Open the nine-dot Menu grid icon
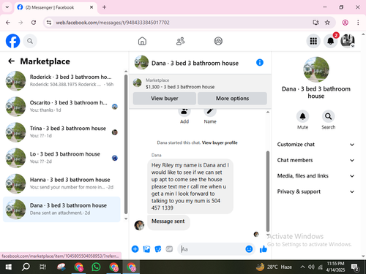 coord(313,41)
